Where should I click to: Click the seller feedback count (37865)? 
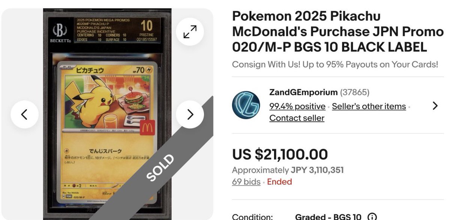[x=355, y=92]
